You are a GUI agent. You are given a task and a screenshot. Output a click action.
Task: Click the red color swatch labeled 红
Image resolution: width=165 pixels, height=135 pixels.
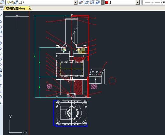point(107,3)
